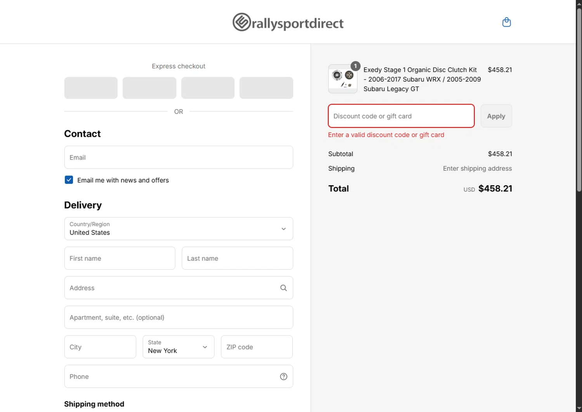
Task: Click the Subtotal label
Action: [x=341, y=154]
